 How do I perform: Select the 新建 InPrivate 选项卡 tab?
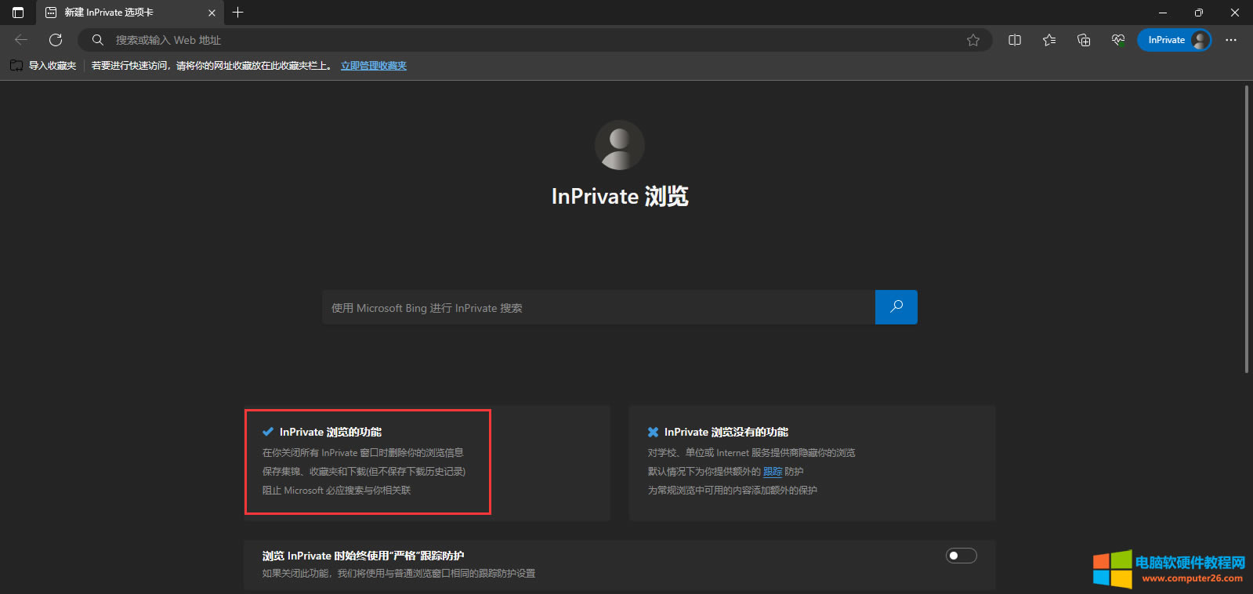(x=130, y=13)
